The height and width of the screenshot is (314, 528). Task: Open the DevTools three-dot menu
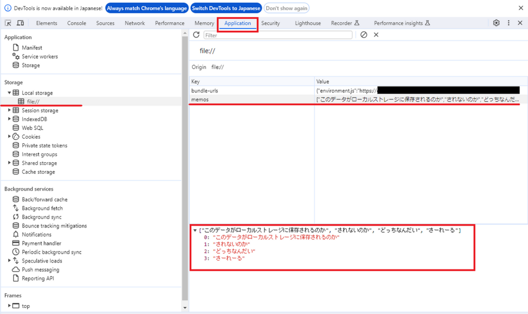[x=509, y=23]
